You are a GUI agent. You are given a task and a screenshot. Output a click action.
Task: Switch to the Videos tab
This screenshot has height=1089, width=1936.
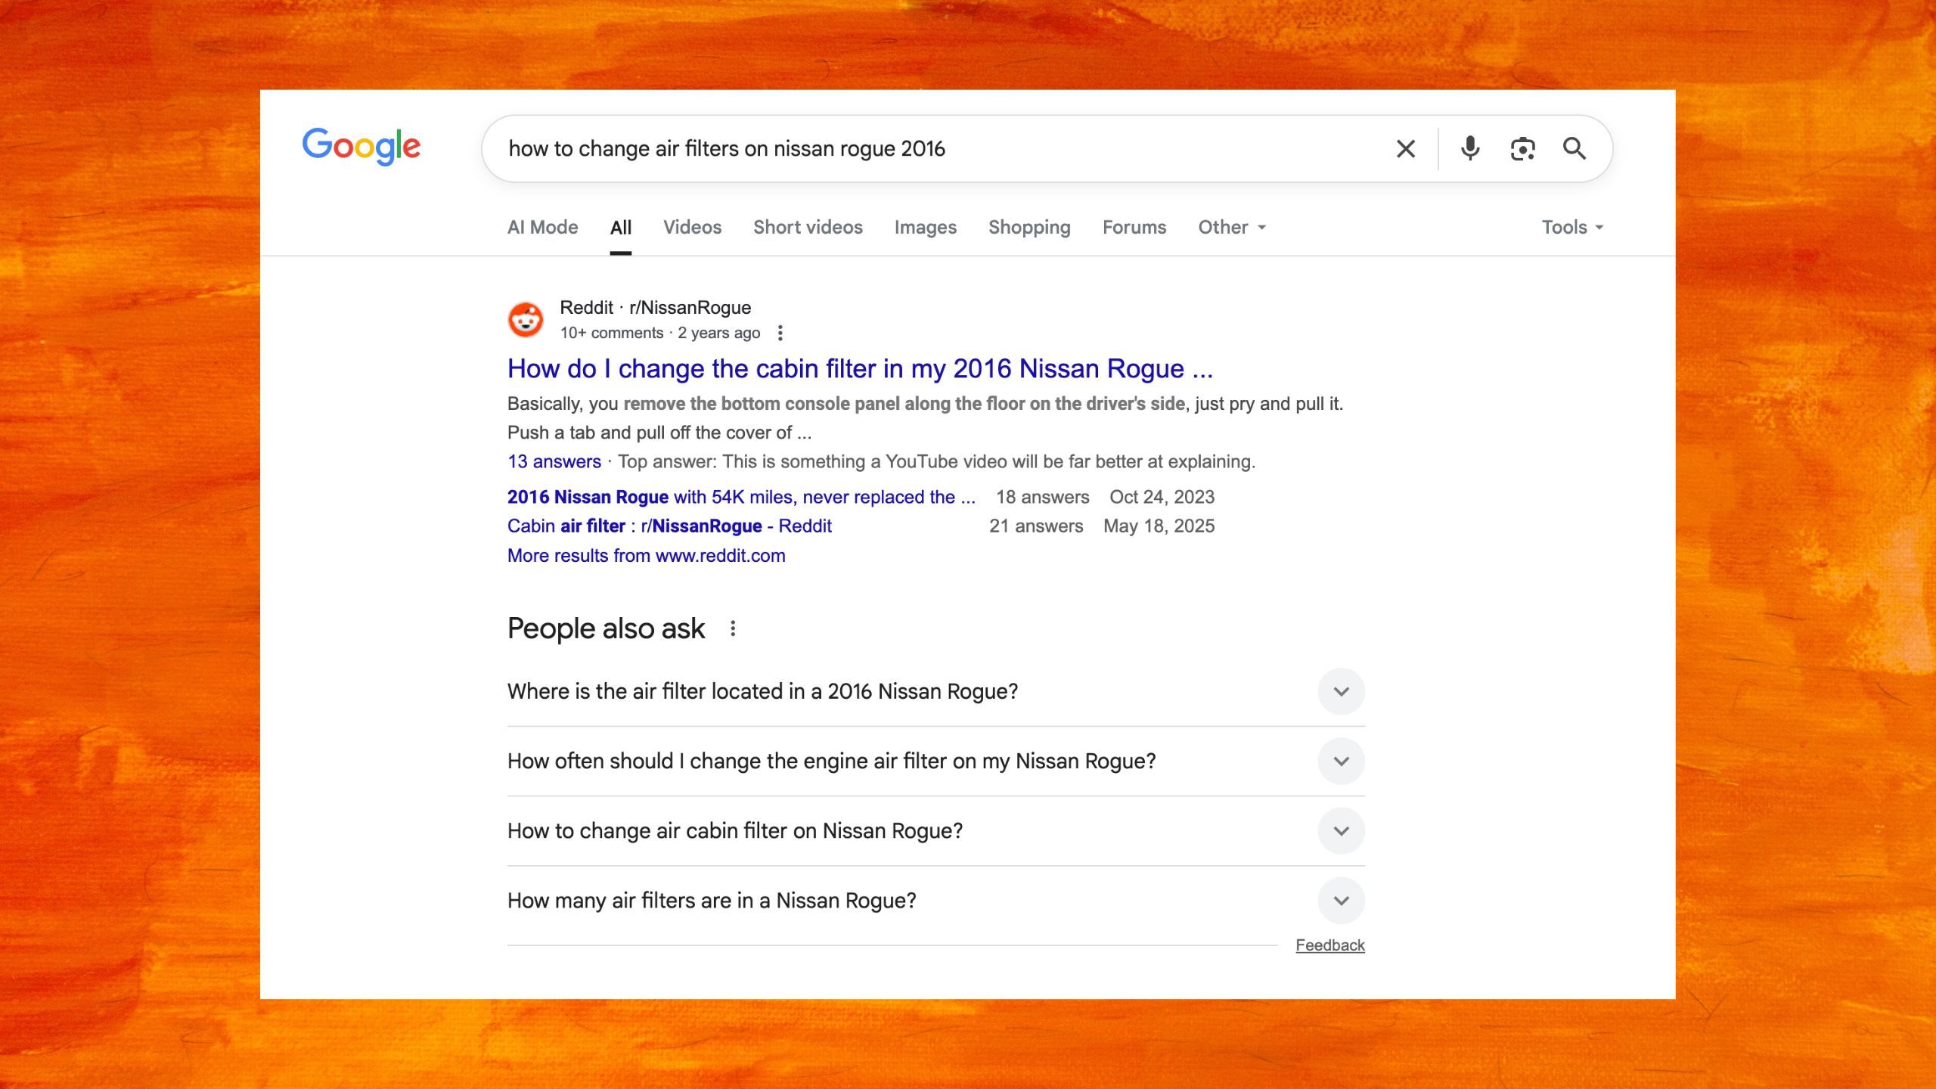pyautogui.click(x=692, y=228)
